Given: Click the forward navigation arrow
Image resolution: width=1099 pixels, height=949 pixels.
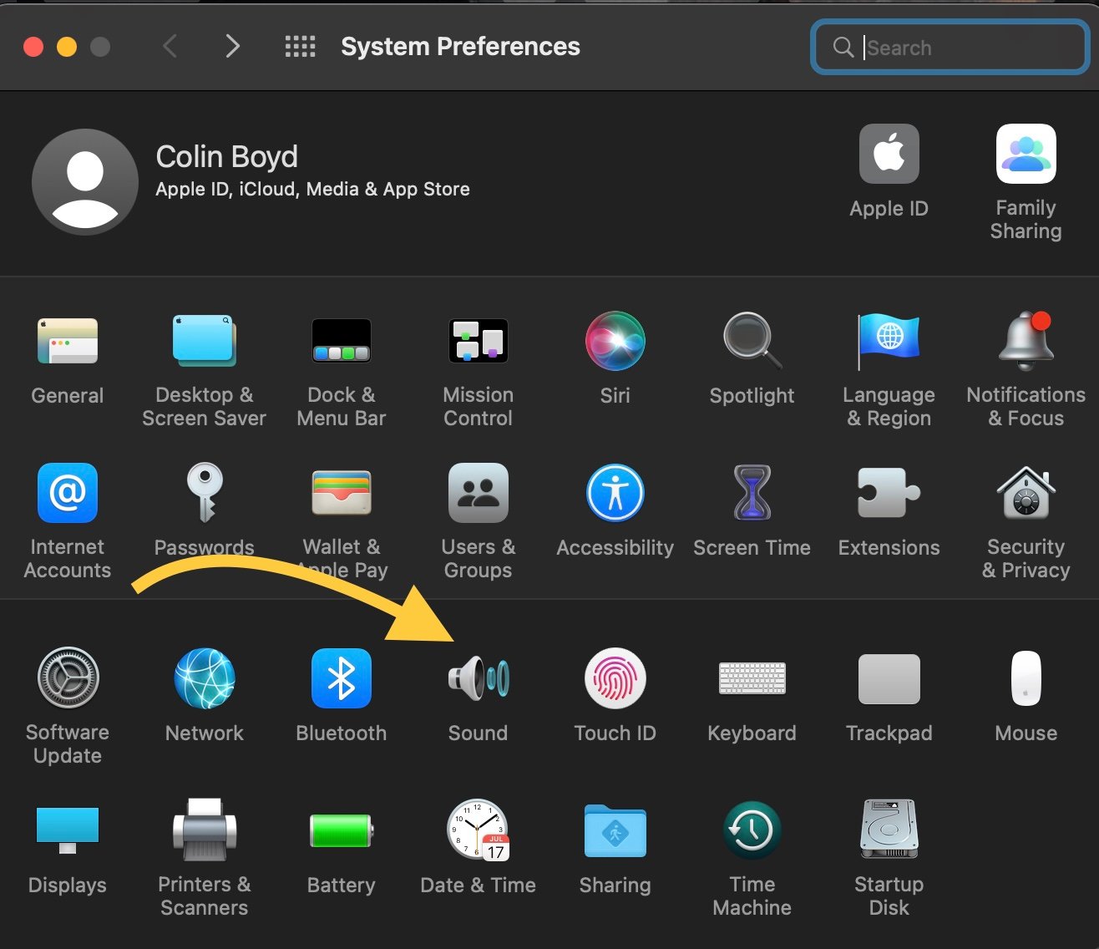Looking at the screenshot, I should 233,46.
